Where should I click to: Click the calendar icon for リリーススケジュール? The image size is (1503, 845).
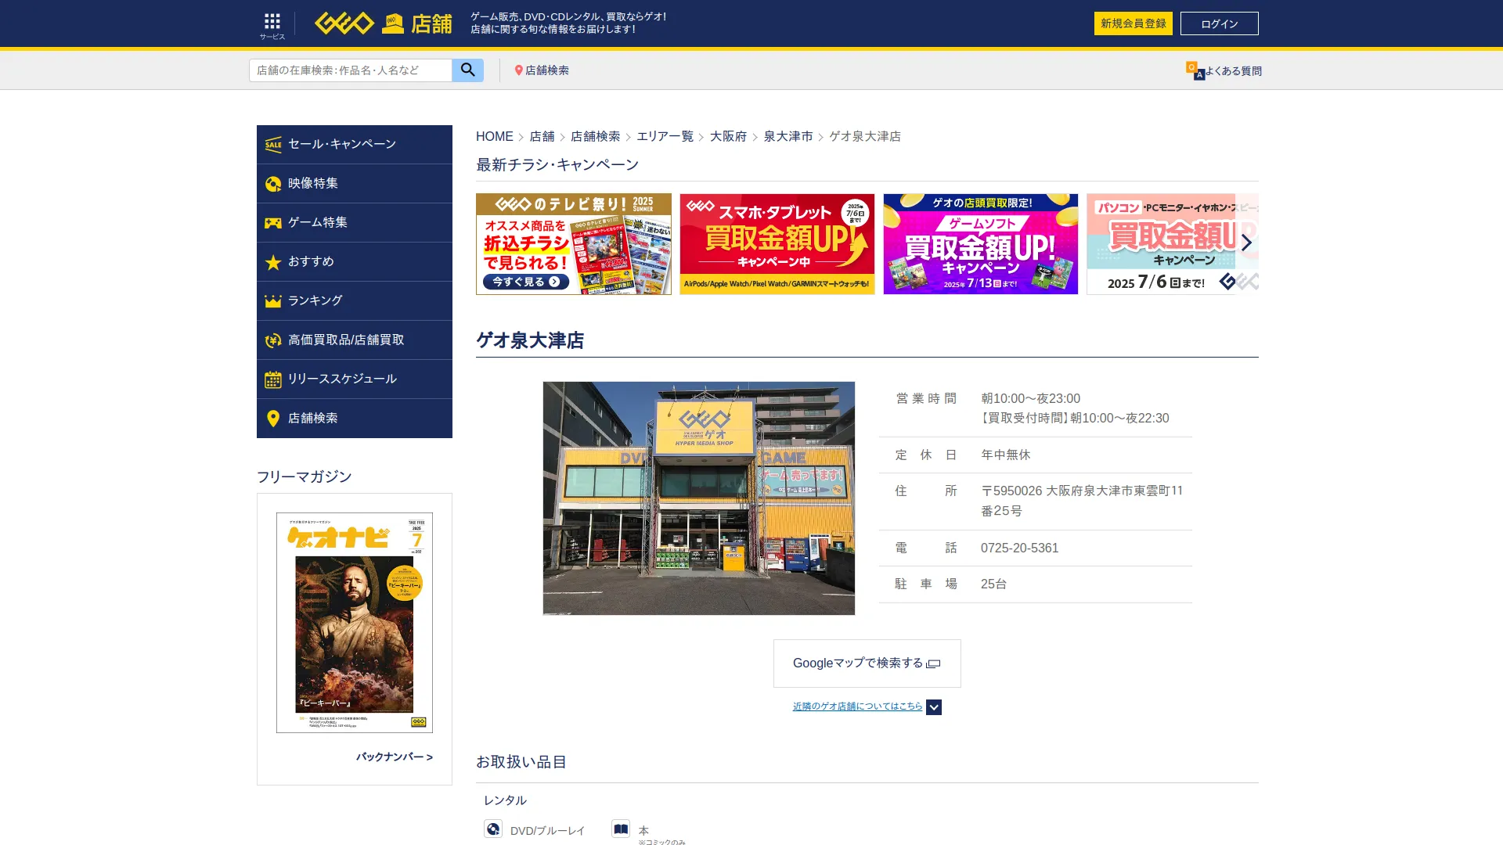click(x=273, y=379)
